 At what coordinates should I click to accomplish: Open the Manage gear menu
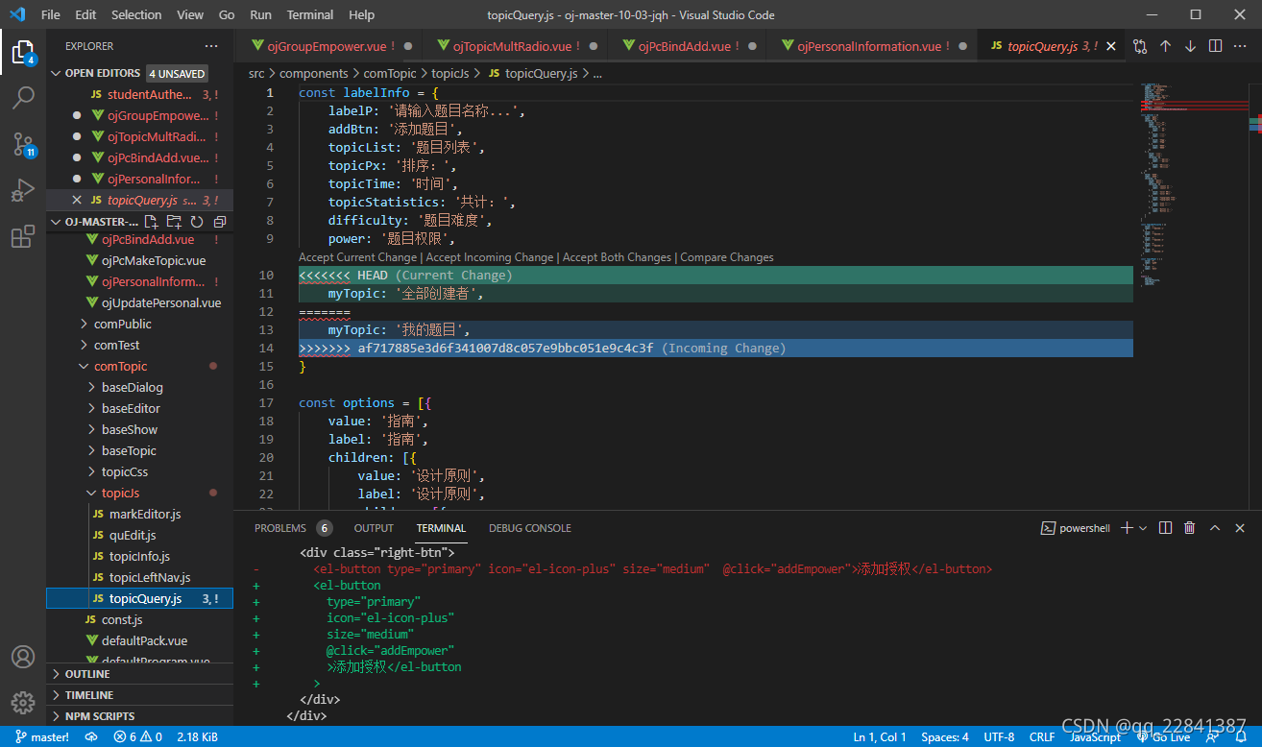[x=23, y=702]
